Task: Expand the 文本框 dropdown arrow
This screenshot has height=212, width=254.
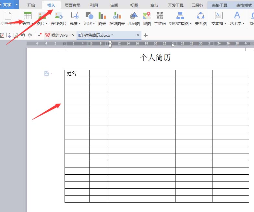Action: click(225, 24)
